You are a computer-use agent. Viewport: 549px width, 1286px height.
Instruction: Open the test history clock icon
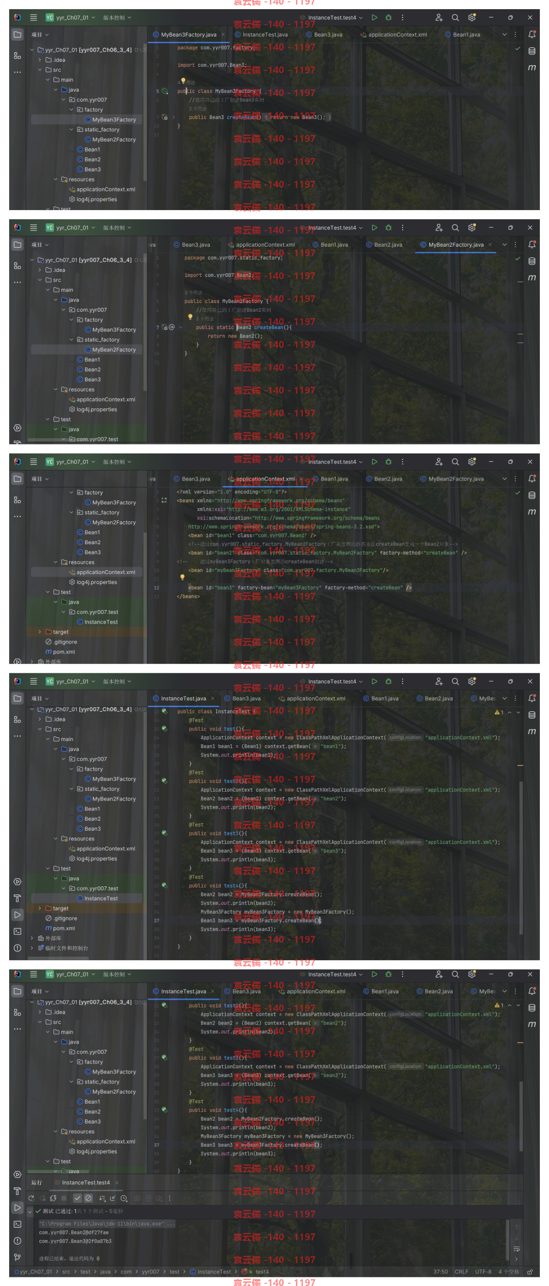tap(124, 1198)
